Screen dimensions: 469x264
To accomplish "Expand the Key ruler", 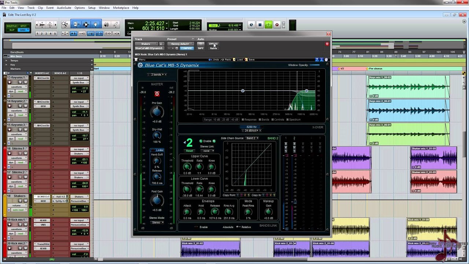I will (7, 65).
